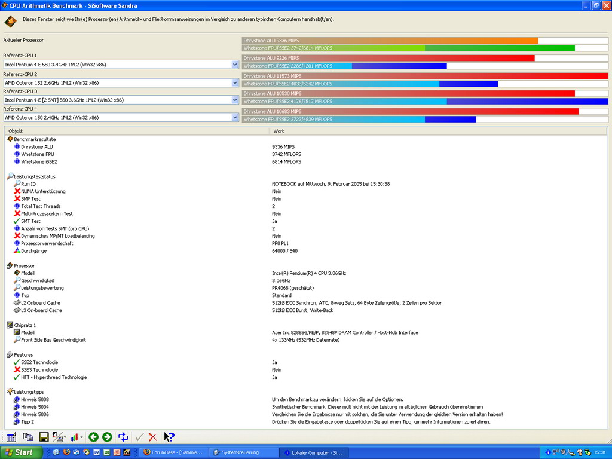Open Referenz-CPU 1 dropdown arrow
This screenshot has height=459, width=612.
(235, 65)
